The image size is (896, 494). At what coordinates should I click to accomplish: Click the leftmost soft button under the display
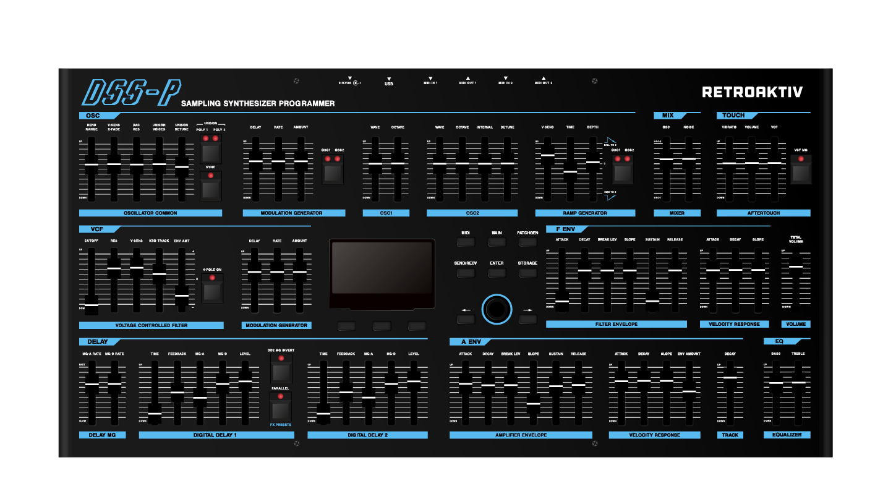pyautogui.click(x=347, y=325)
